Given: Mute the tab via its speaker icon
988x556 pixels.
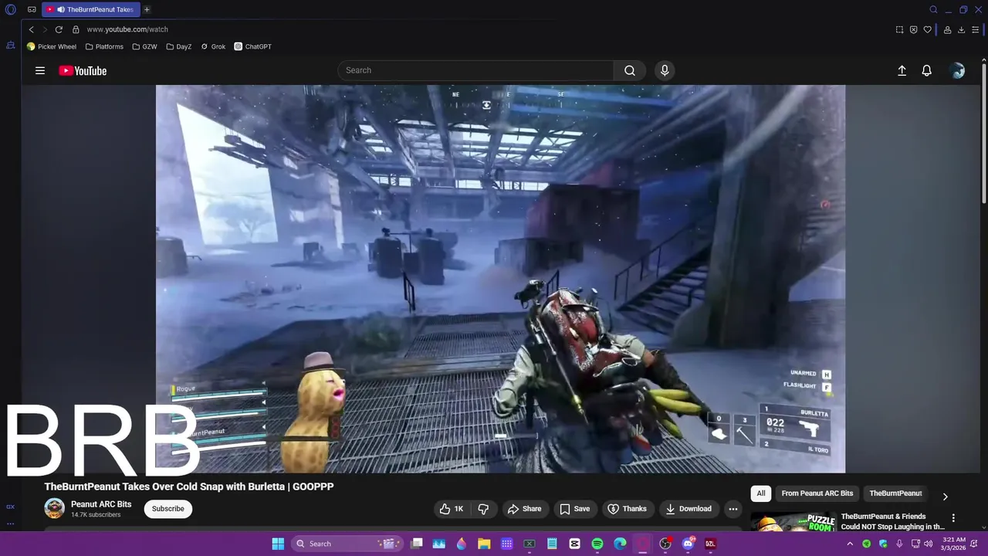Looking at the screenshot, I should point(60,10).
